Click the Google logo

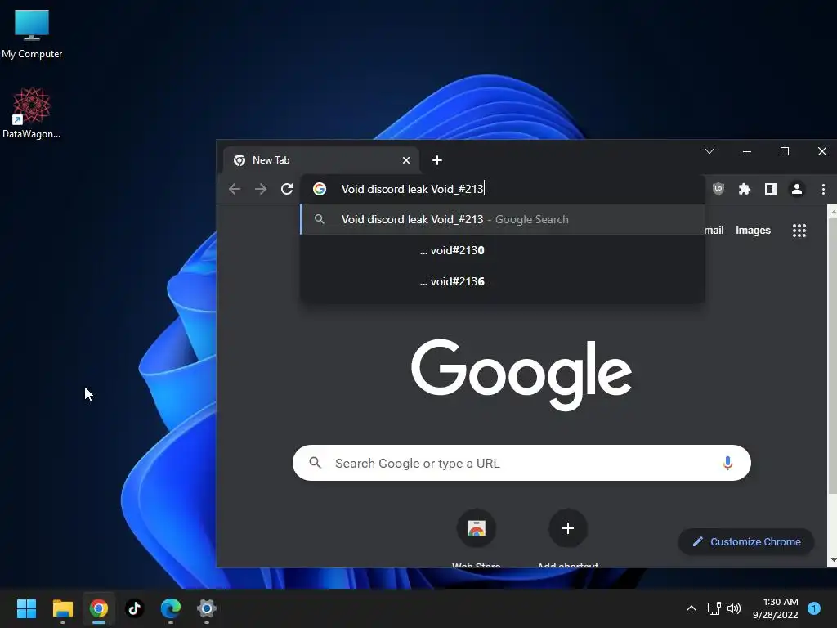tap(521, 375)
